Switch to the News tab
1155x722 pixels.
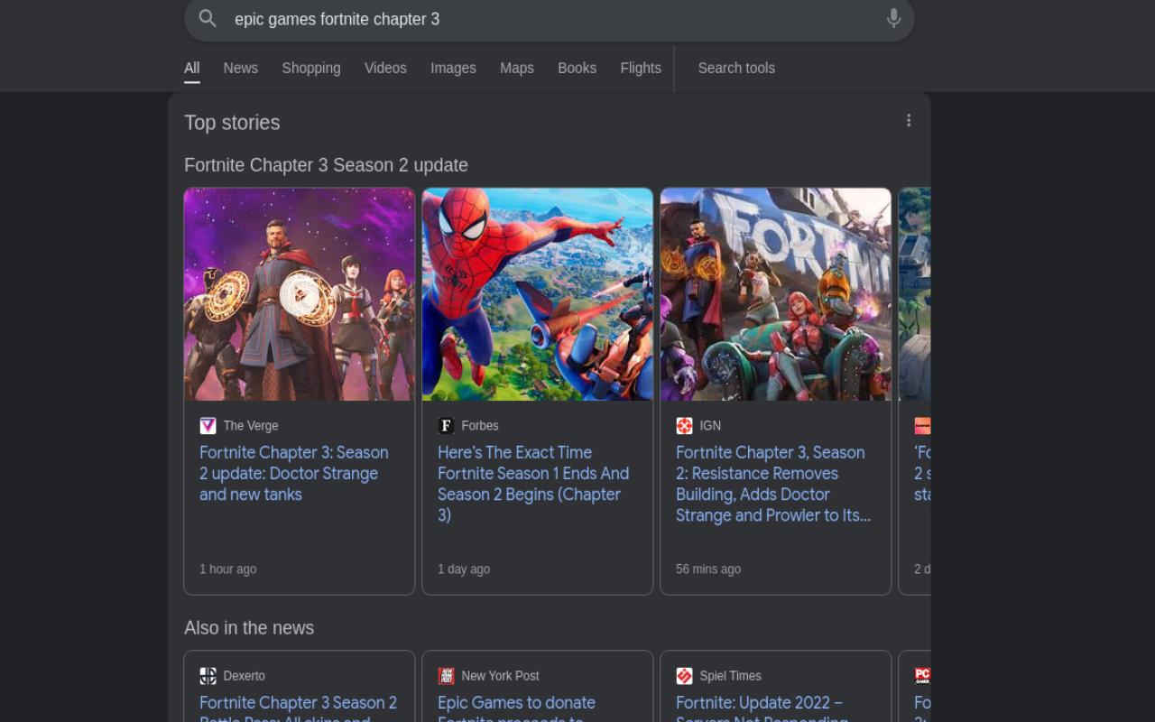241,68
